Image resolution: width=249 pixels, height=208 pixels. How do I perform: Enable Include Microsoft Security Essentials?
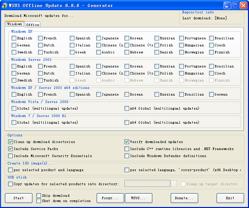point(10,156)
